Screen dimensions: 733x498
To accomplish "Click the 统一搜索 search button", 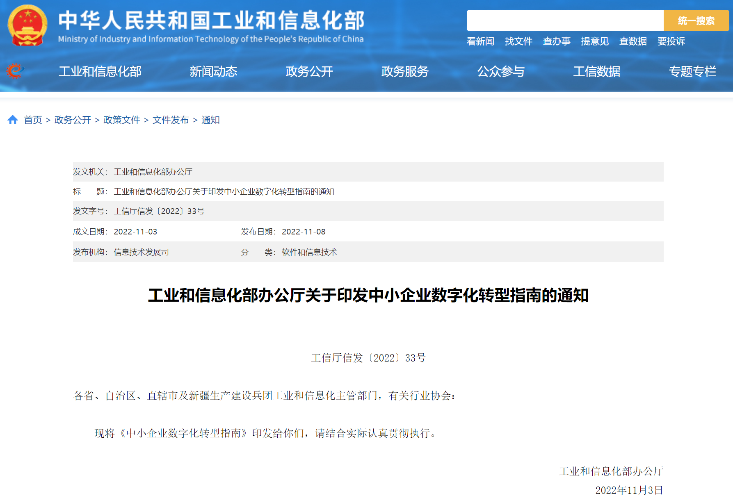I will point(696,20).
